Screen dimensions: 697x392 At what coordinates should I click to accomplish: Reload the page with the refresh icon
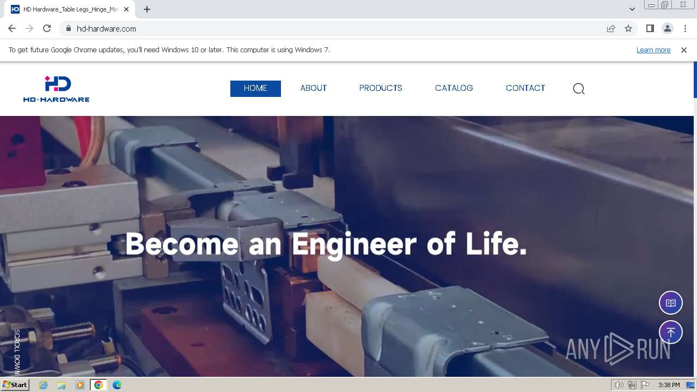[47, 29]
